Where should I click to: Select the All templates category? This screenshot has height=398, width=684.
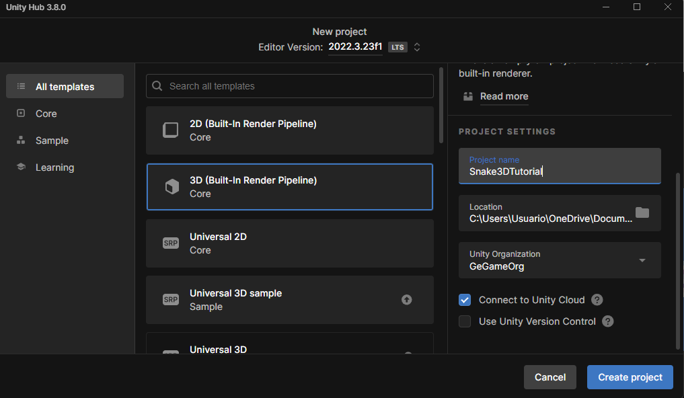pyautogui.click(x=65, y=86)
